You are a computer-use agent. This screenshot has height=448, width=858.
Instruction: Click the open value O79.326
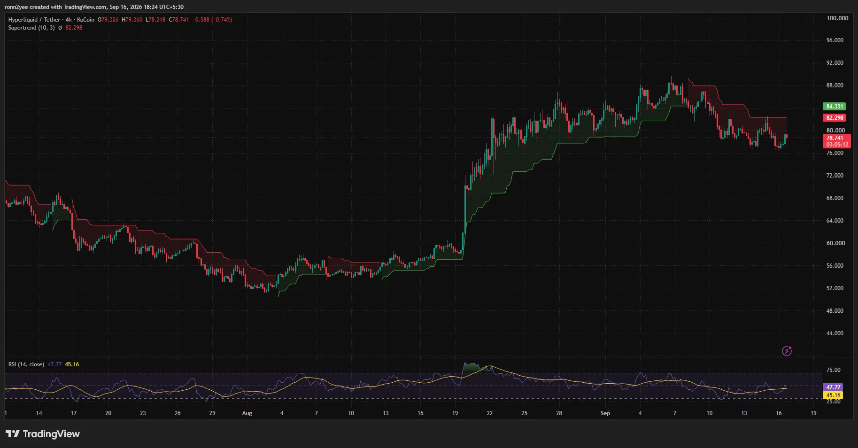click(108, 20)
